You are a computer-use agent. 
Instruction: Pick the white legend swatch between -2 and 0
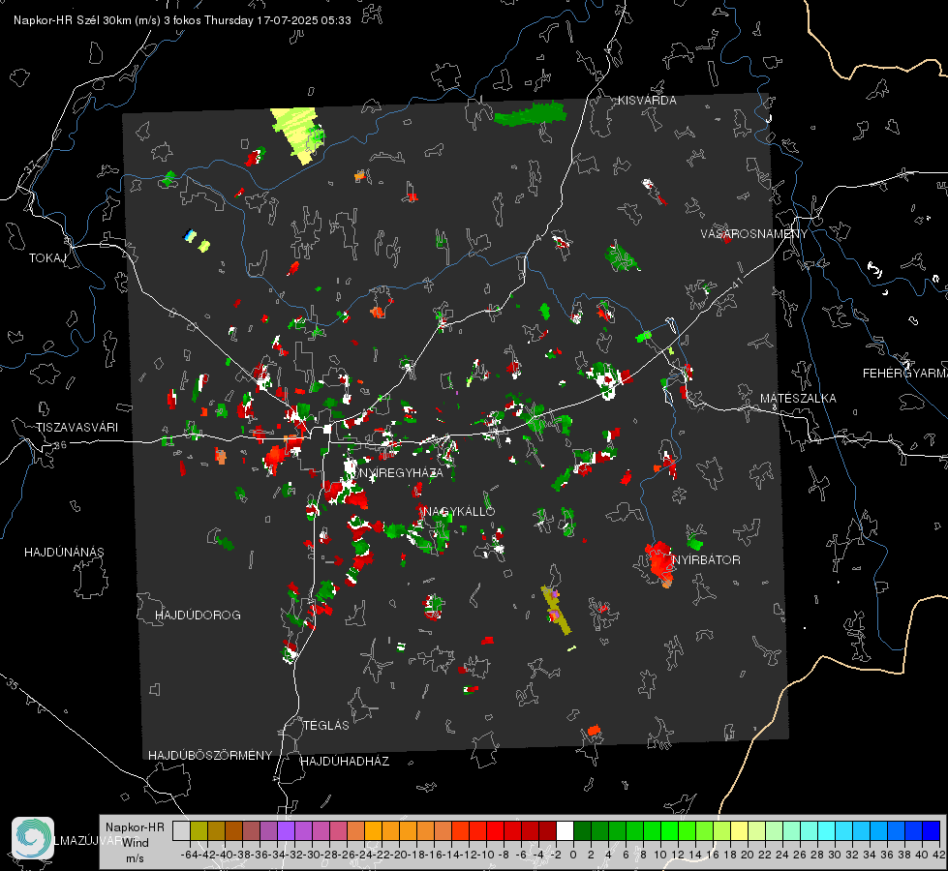click(565, 830)
